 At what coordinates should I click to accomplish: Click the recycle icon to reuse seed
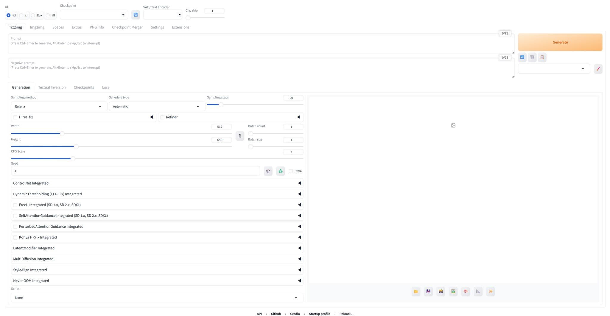(281, 171)
